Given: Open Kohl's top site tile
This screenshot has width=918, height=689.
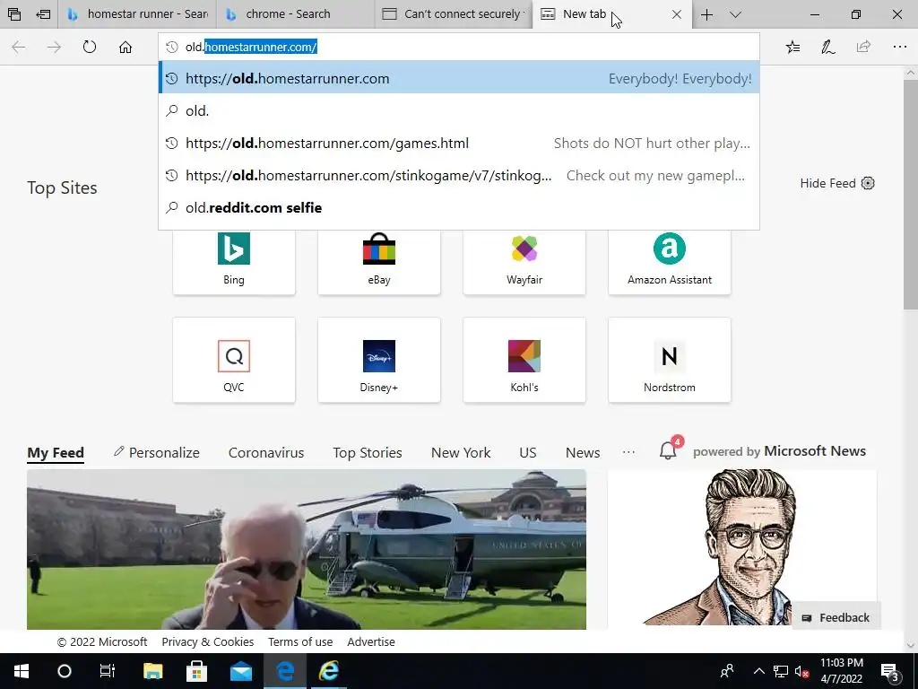Looking at the screenshot, I should pyautogui.click(x=524, y=360).
